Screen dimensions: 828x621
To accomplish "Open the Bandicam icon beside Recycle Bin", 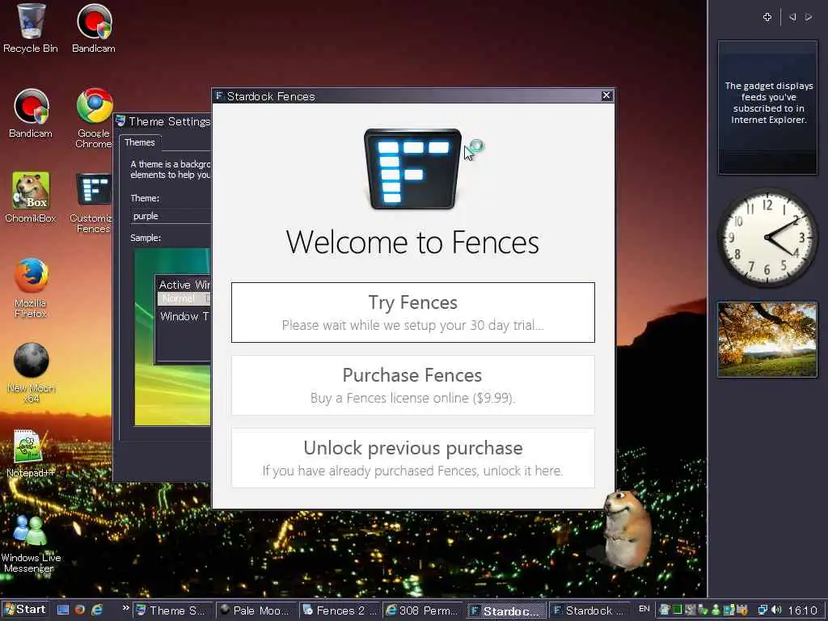I will [x=94, y=28].
